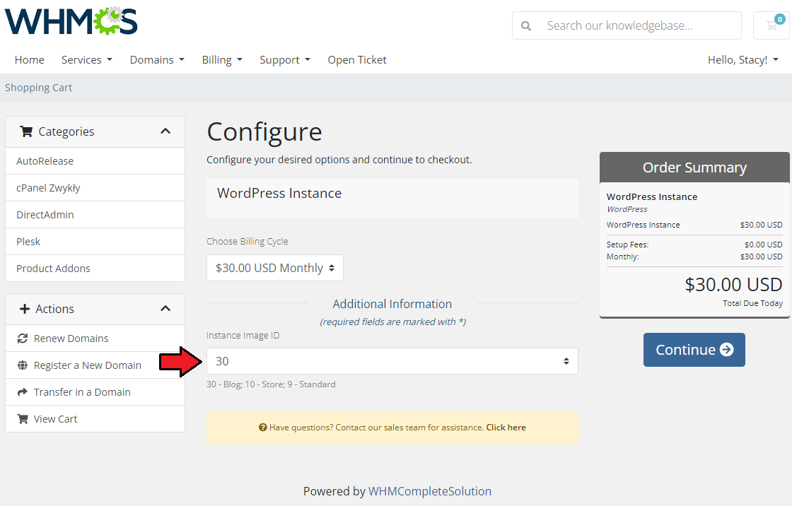Viewport: 792px width, 506px height.
Task: Collapse the Actions panel chevron
Action: 165,309
